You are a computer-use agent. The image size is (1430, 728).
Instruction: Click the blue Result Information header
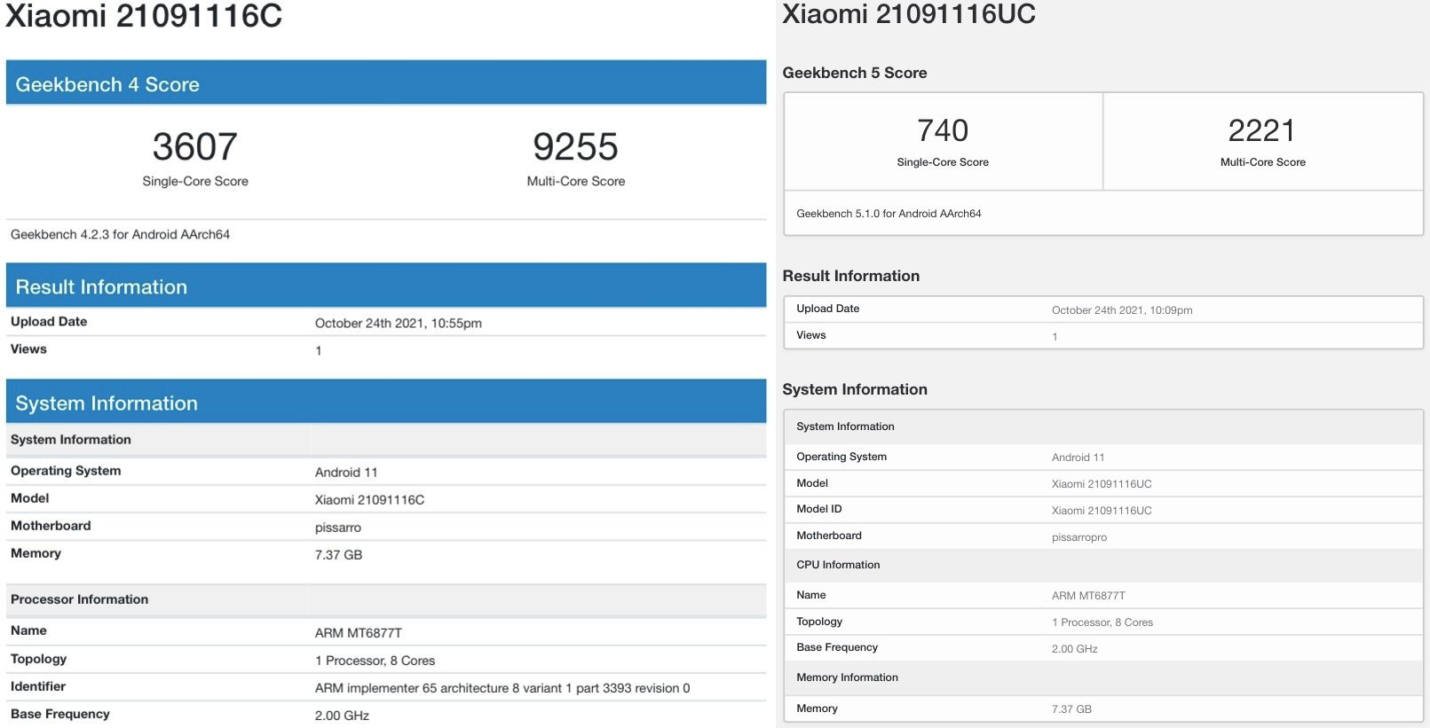[386, 286]
